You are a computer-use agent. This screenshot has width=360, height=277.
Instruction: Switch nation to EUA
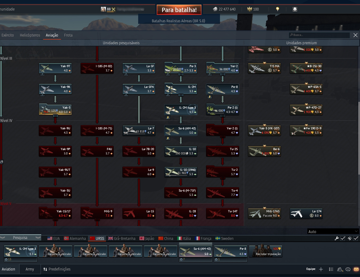[x=54, y=239]
